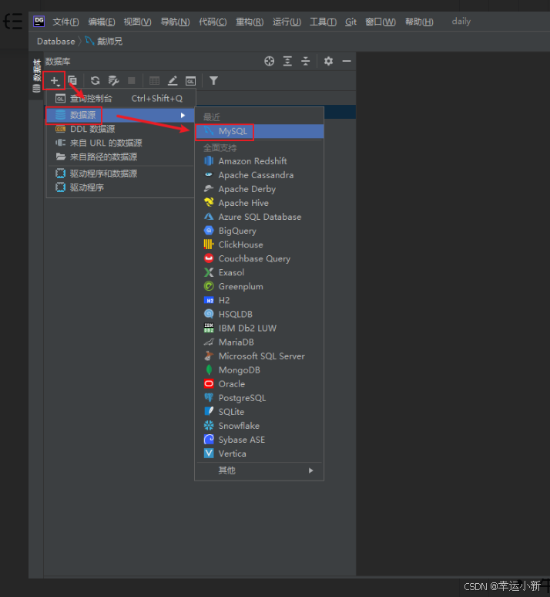Select 驱动程序和数据源 entry
The width and height of the screenshot is (550, 597).
click(x=121, y=174)
